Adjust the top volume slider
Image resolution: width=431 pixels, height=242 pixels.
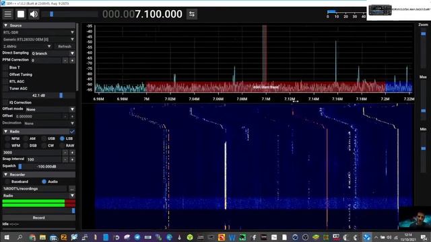tap(70, 14)
